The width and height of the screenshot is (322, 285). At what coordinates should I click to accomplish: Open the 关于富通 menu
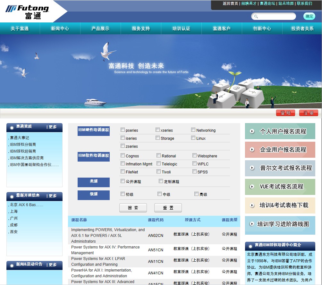(20, 29)
